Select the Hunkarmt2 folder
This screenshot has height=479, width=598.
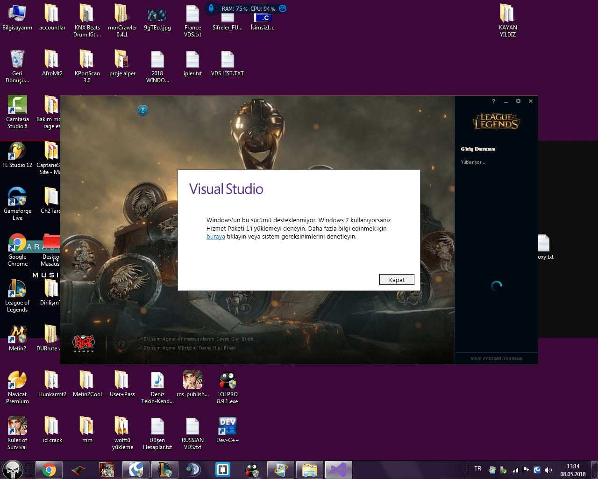[x=52, y=384]
